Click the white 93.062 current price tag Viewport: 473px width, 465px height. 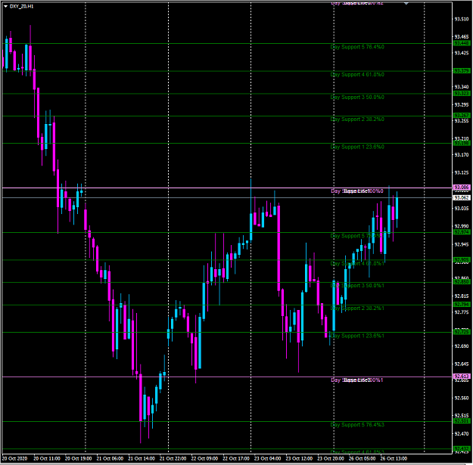[x=462, y=197]
